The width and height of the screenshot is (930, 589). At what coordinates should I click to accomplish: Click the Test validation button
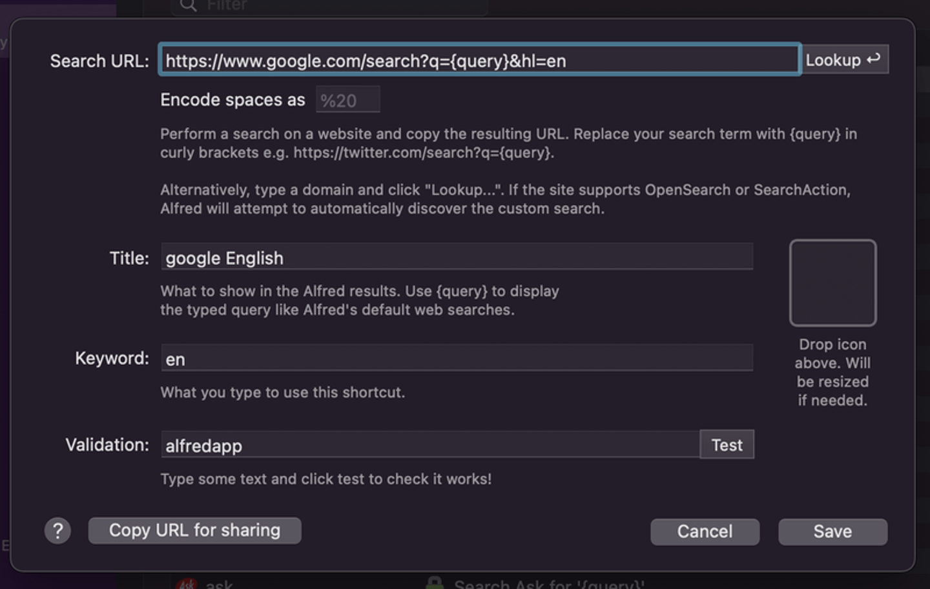click(x=727, y=445)
